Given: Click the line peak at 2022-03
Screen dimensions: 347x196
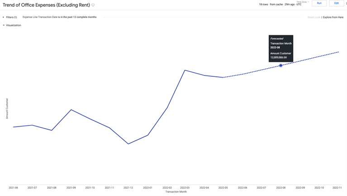Looking at the screenshot, I should (x=185, y=70).
